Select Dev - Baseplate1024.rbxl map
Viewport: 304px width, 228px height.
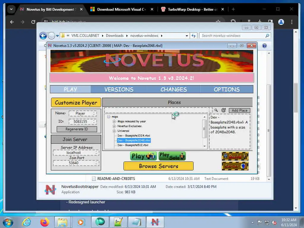pyautogui.click(x=134, y=135)
